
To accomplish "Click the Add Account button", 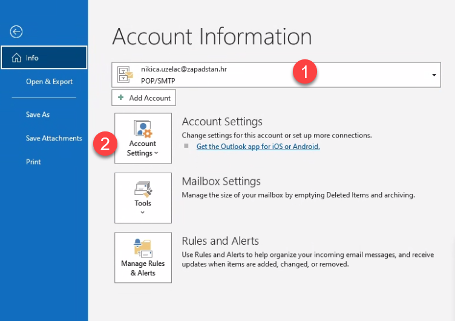I will [143, 98].
